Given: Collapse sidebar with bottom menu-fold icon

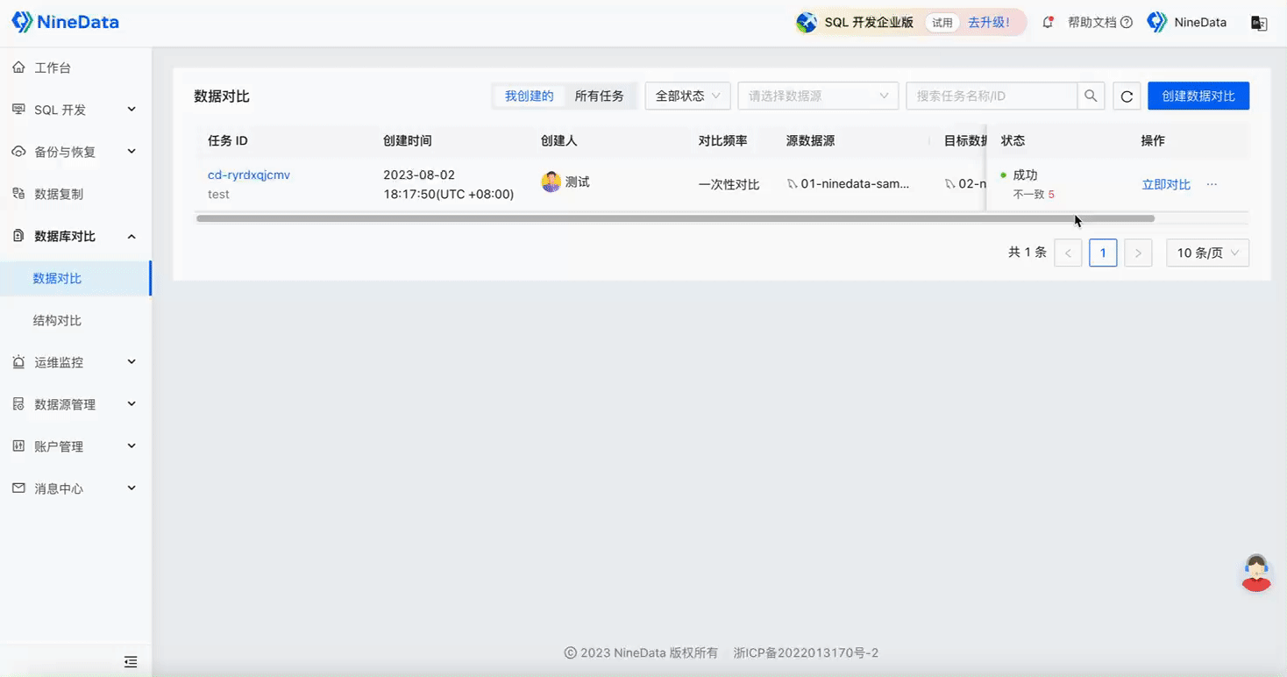Looking at the screenshot, I should 131,662.
